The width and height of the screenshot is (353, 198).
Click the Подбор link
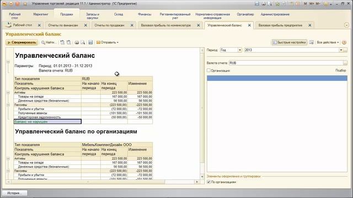pyautogui.click(x=341, y=70)
